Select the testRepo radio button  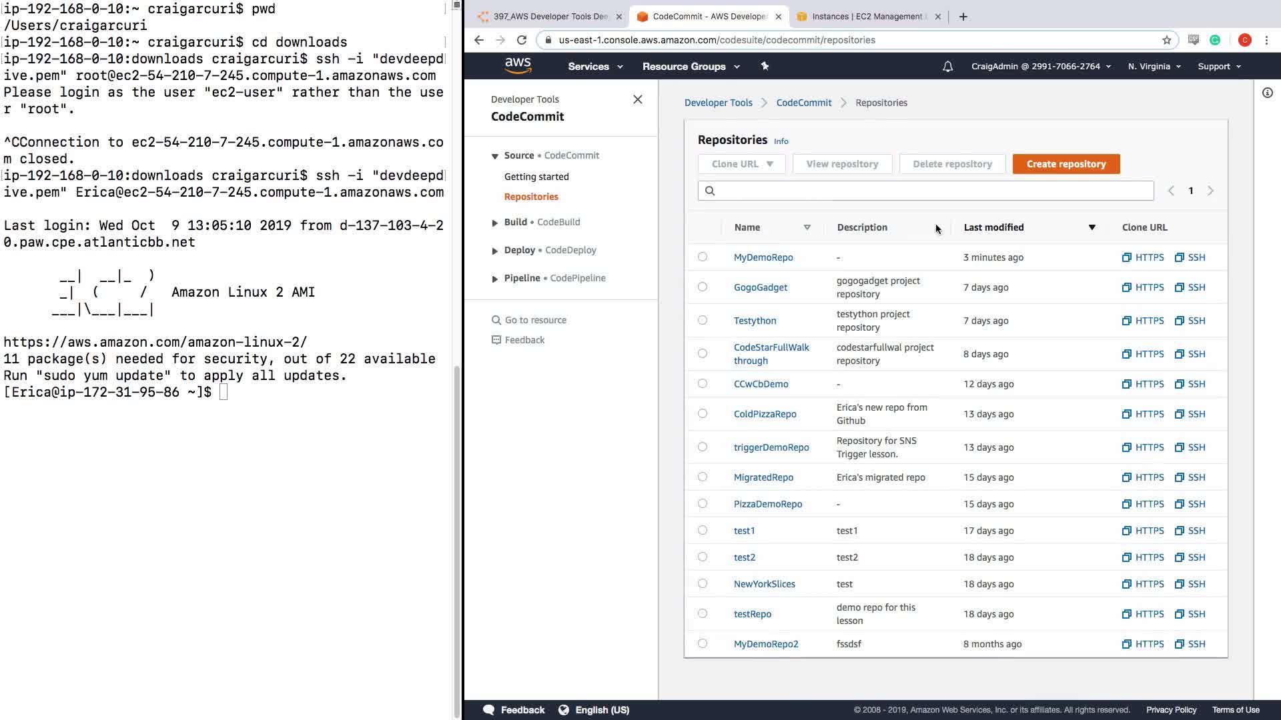703,613
